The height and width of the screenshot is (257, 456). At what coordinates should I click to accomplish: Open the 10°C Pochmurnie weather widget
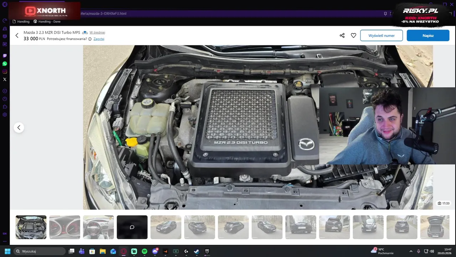(x=382, y=251)
